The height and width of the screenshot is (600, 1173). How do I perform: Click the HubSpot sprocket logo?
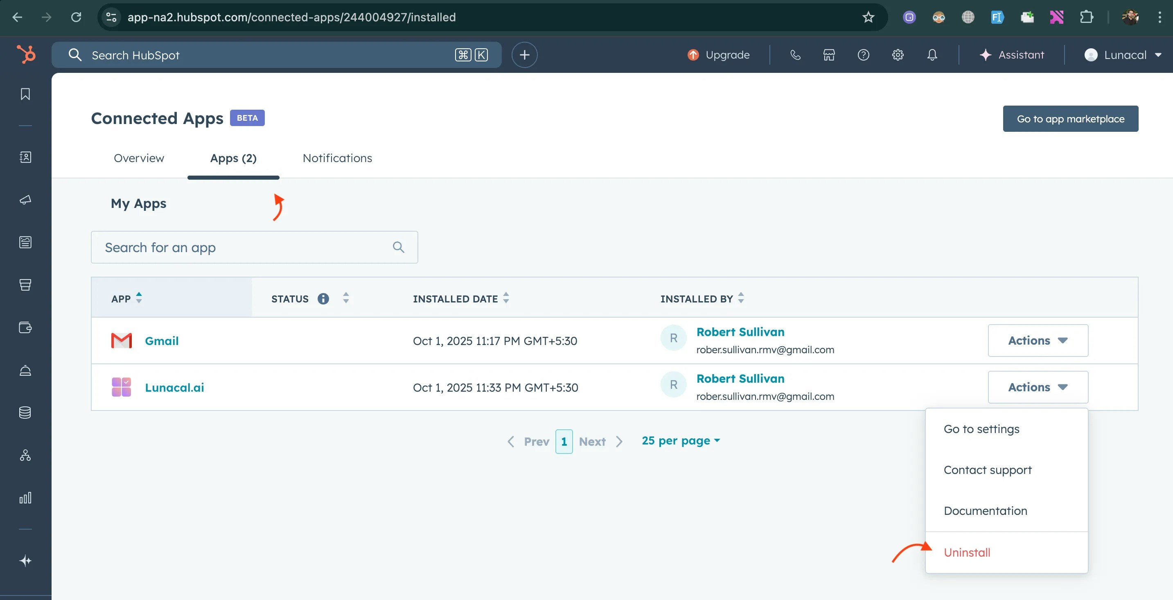pos(26,54)
